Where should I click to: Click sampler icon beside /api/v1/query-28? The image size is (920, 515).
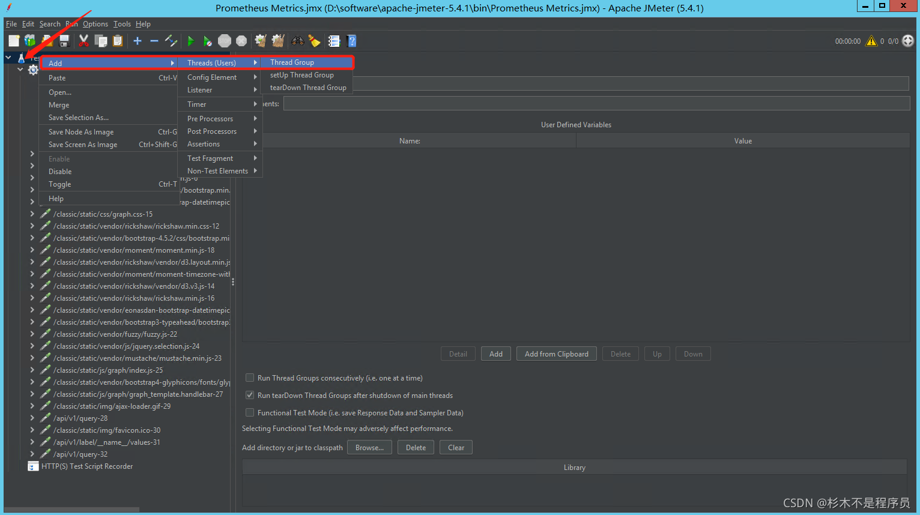[45, 418]
